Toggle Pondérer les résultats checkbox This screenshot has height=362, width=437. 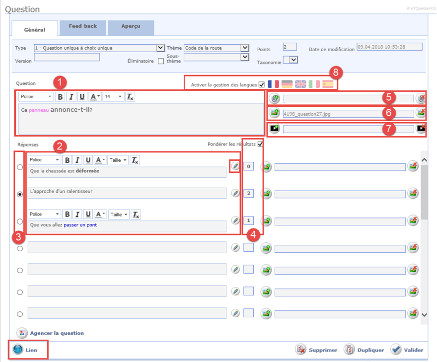tap(260, 145)
